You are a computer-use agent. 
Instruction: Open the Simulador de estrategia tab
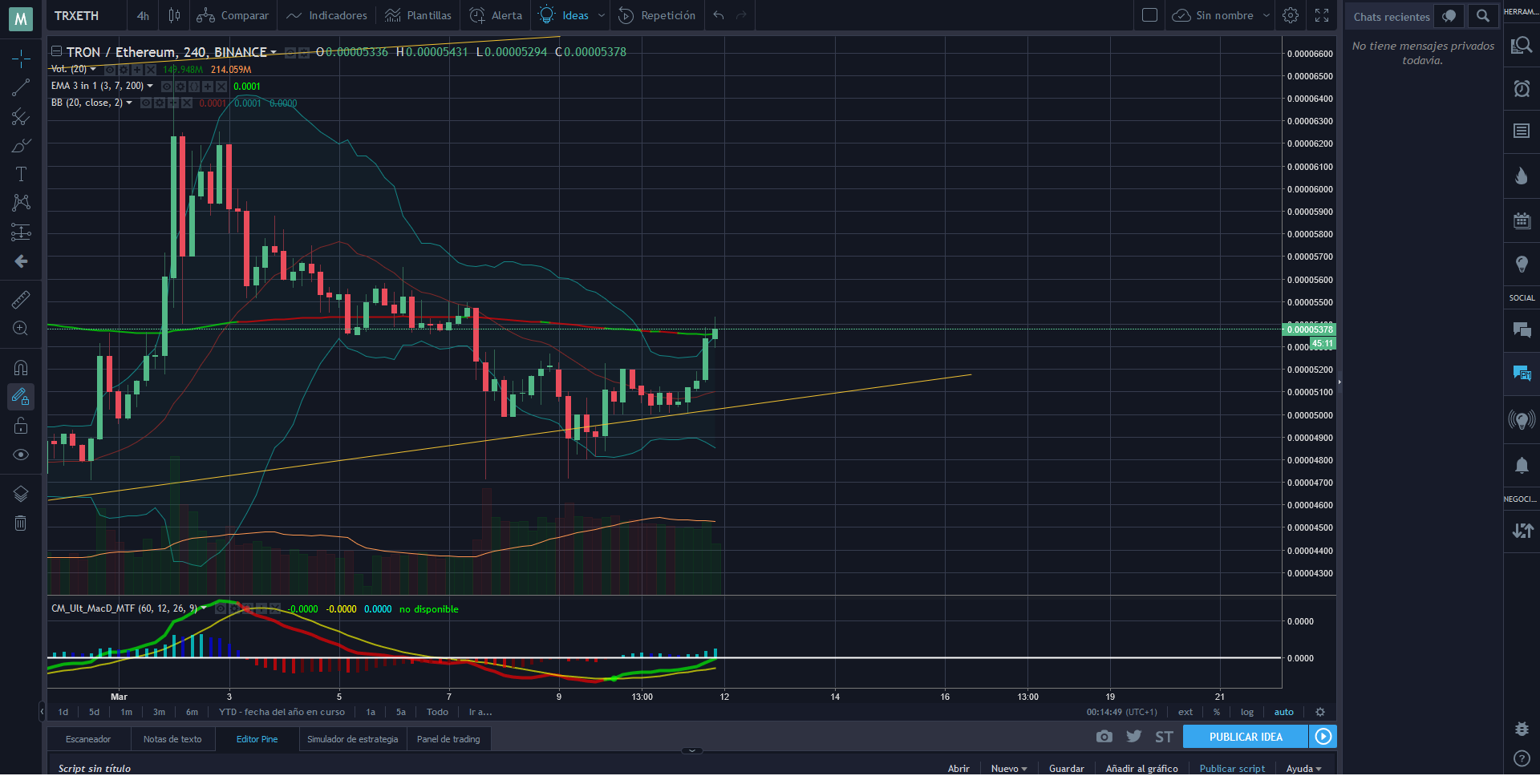[x=353, y=739]
